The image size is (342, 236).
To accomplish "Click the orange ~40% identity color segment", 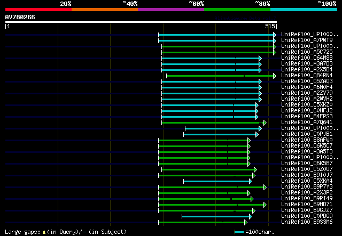I will click(105, 10).
